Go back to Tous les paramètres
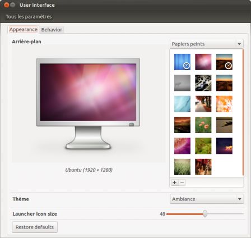Image resolution: width=251 pixels, height=238 pixels. [29, 17]
